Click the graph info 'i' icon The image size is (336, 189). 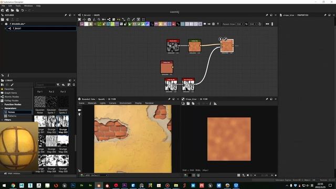[94, 19]
